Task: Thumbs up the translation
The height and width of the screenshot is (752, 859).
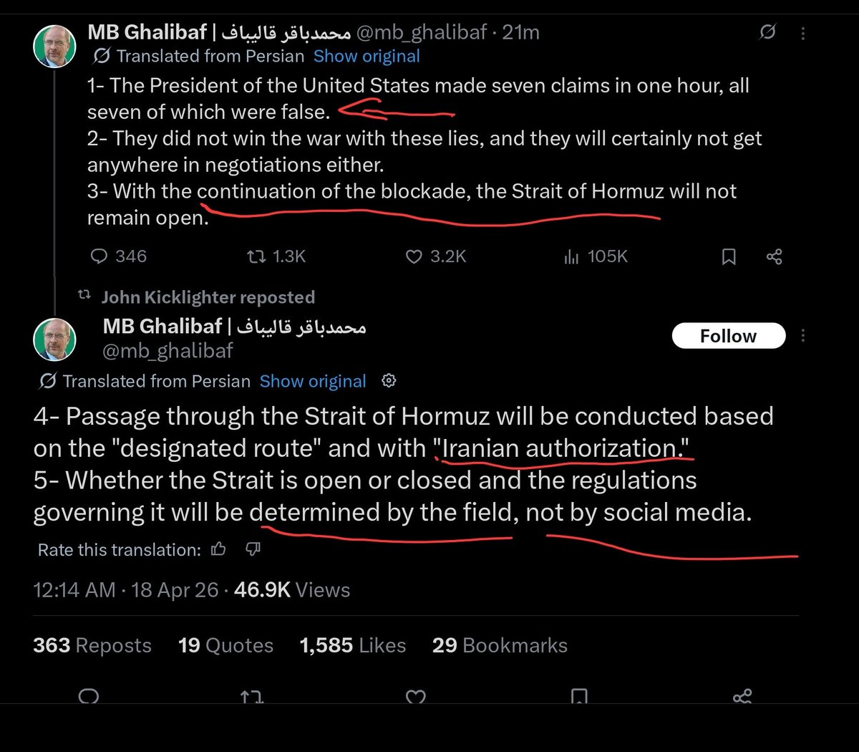Action: point(218,549)
